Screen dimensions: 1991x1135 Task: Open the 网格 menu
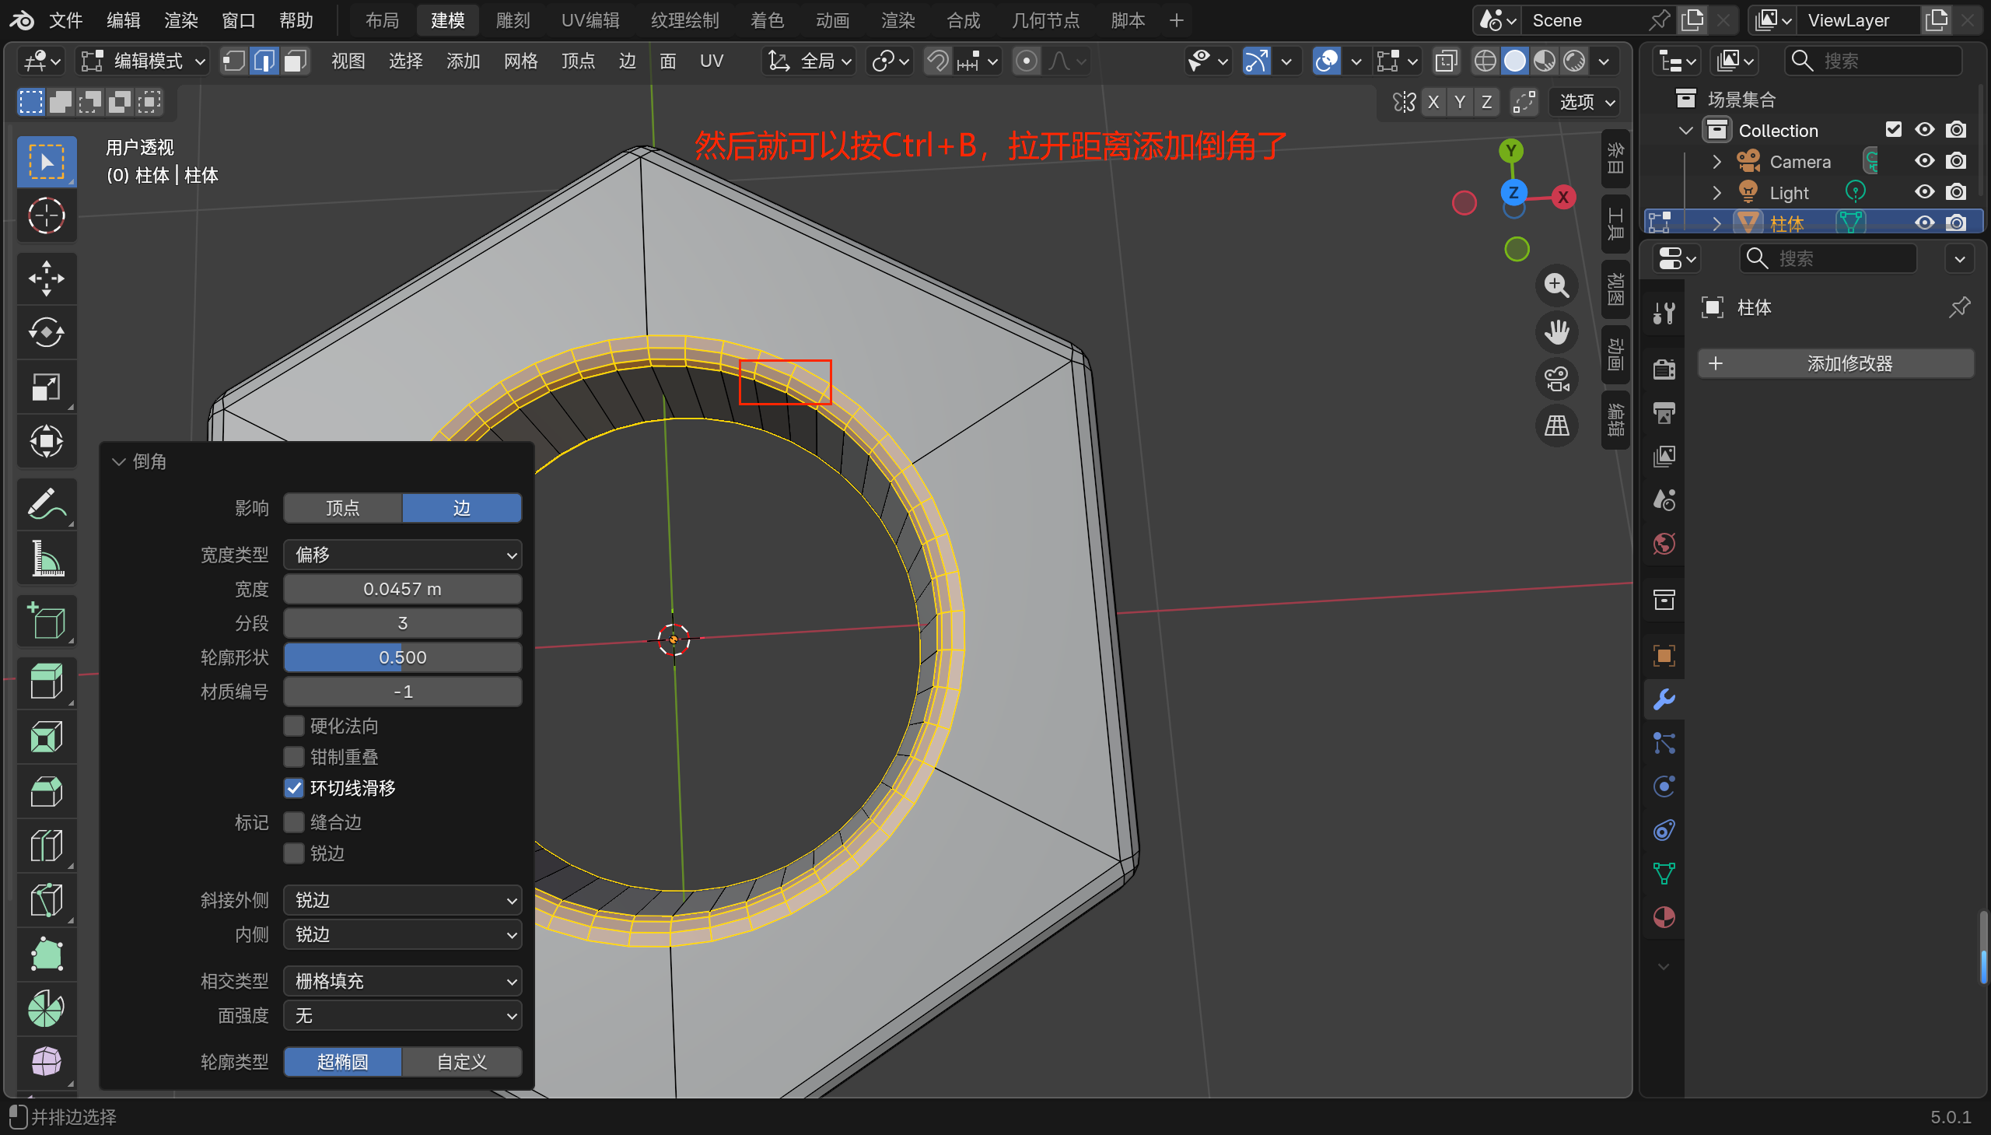pyautogui.click(x=520, y=61)
